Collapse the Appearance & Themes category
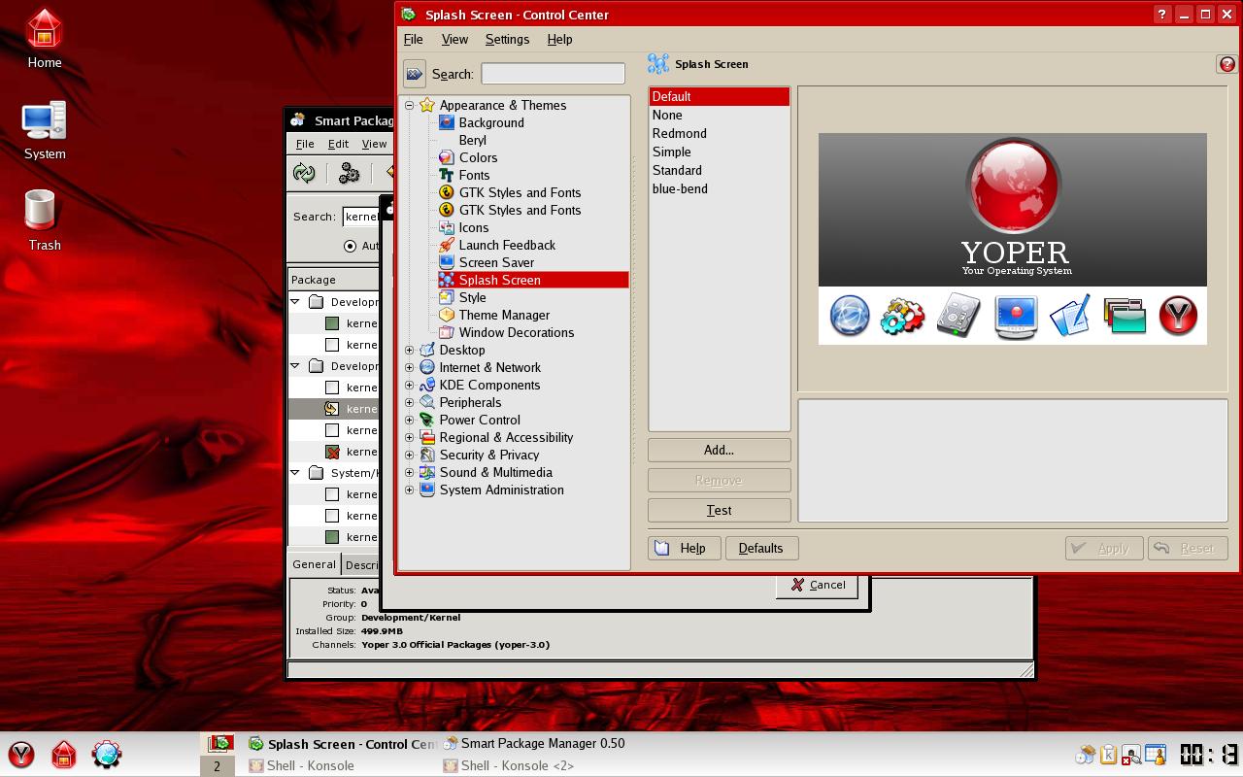Viewport: 1243px width, 777px height. pos(410,105)
